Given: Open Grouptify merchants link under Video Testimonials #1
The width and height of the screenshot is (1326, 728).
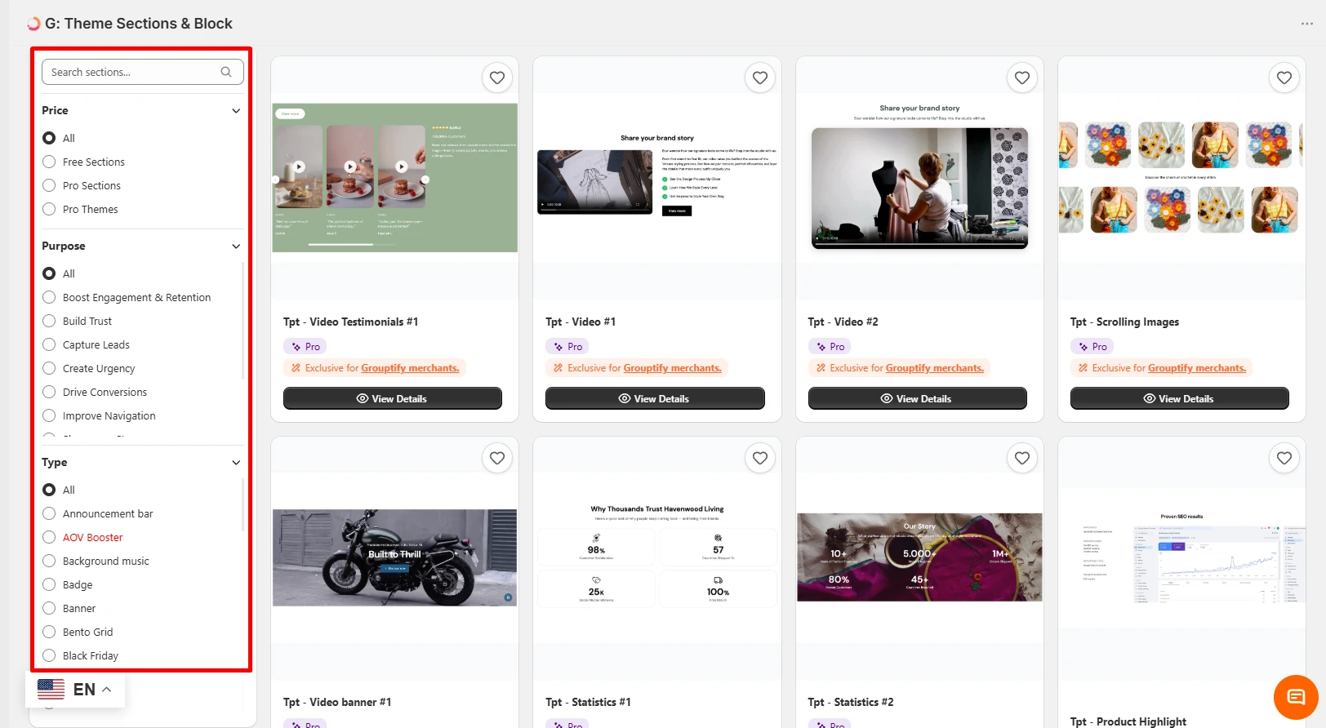Looking at the screenshot, I should pyautogui.click(x=410, y=368).
